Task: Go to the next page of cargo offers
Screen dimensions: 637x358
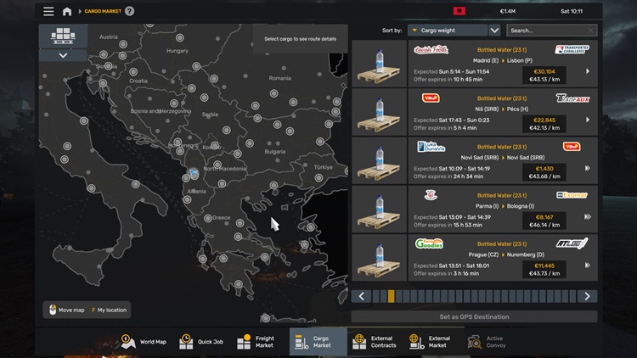Action: coord(587,296)
